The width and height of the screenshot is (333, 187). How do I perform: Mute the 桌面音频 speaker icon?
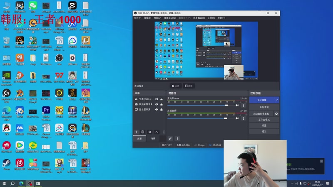(237, 118)
